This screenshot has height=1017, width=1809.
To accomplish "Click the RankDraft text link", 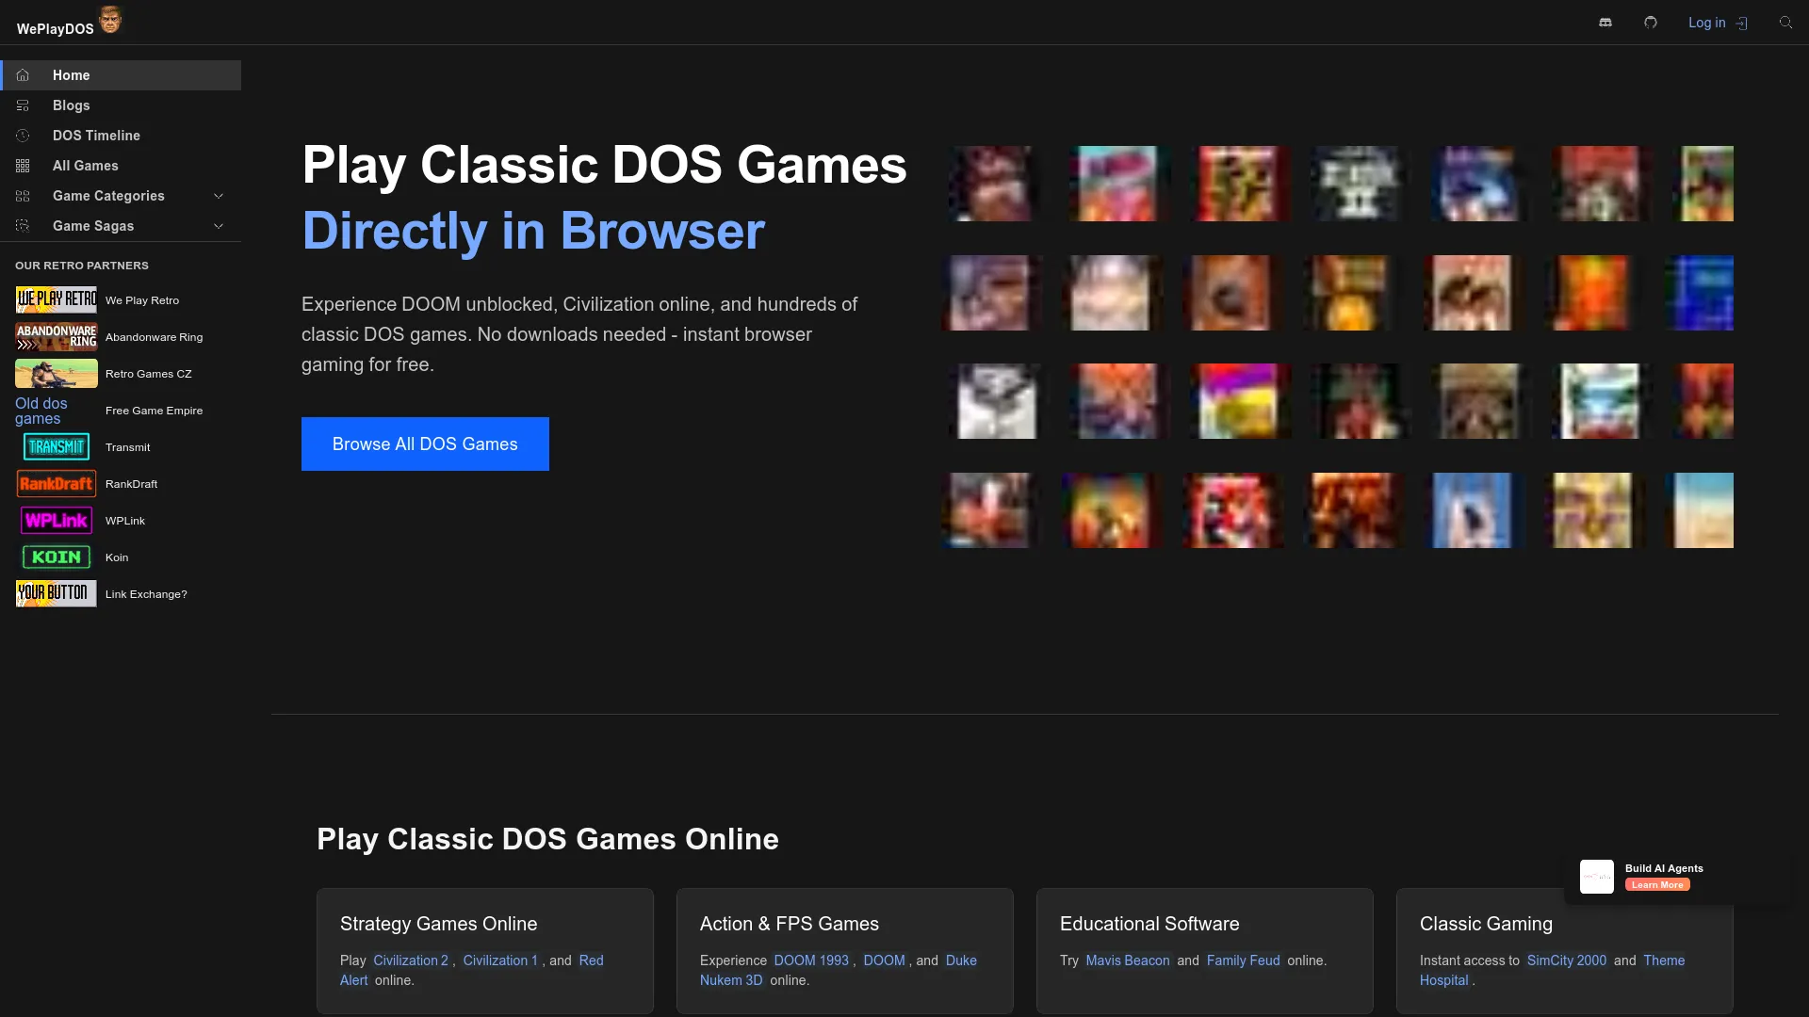I will click(131, 484).
